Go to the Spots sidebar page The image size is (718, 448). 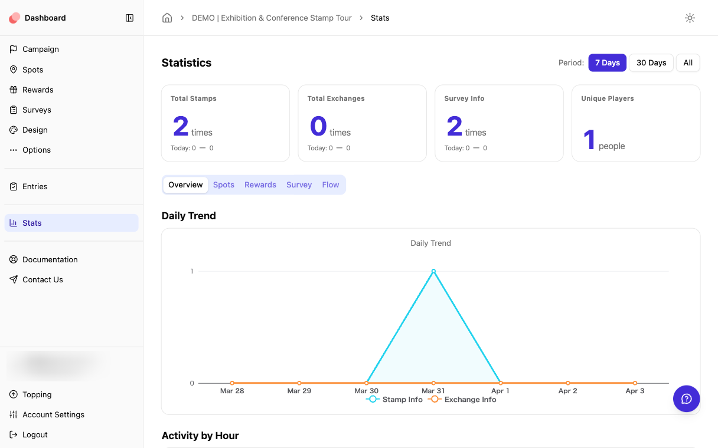(x=71, y=70)
